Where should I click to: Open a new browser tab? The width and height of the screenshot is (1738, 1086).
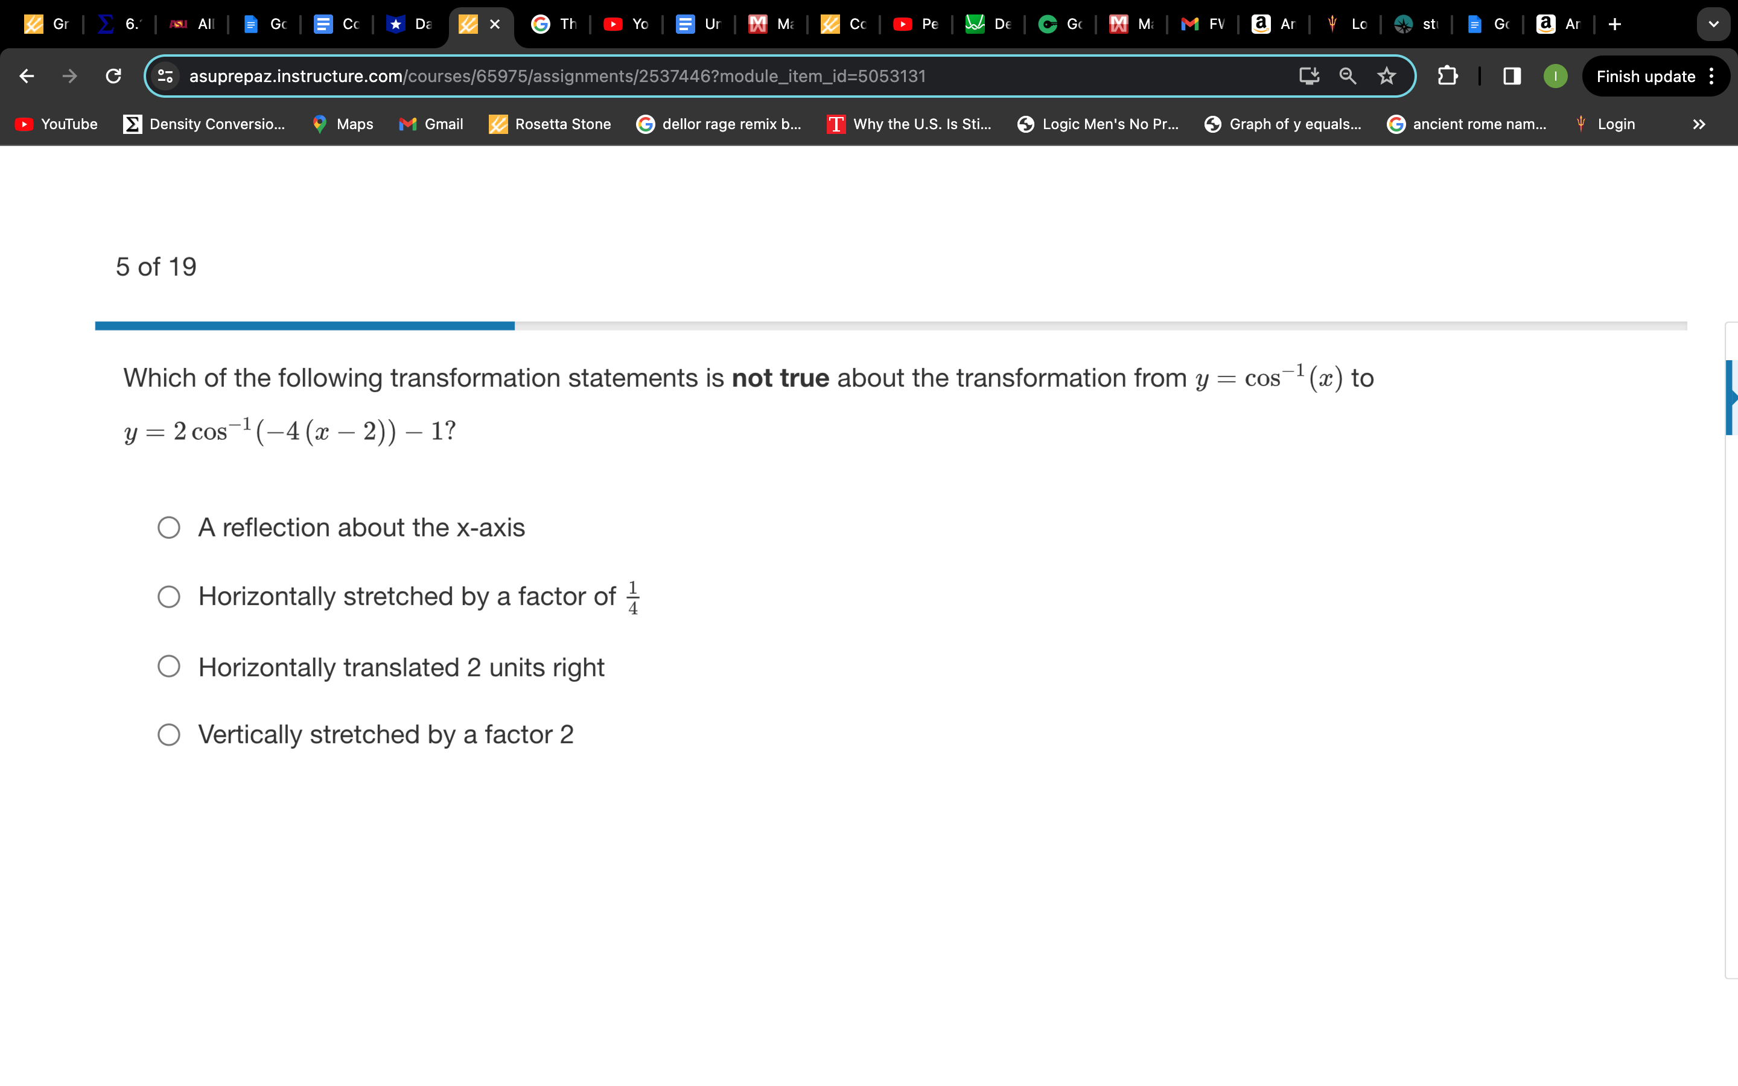pyautogui.click(x=1614, y=24)
